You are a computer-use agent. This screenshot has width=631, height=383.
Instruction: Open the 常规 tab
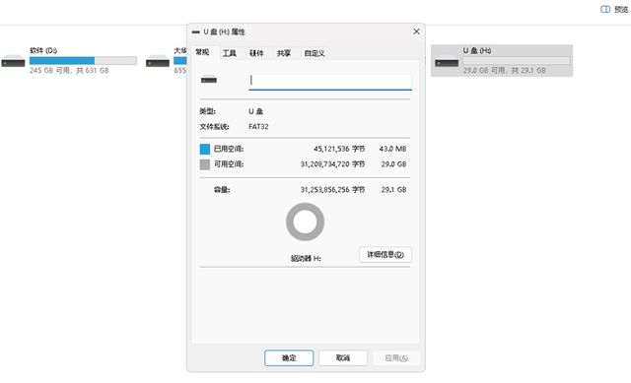202,52
